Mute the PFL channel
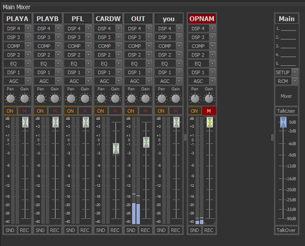Screen dimensions: 305x246 pos(85,111)
